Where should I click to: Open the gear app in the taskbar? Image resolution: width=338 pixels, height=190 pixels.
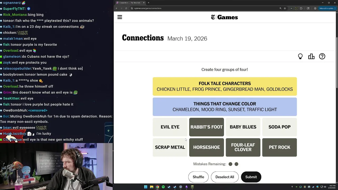point(181,187)
